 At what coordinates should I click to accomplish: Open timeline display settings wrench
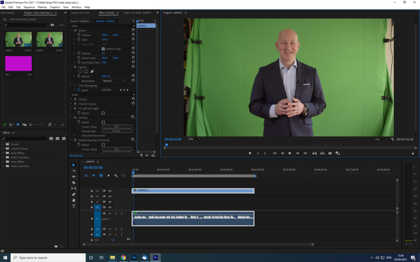116,175
